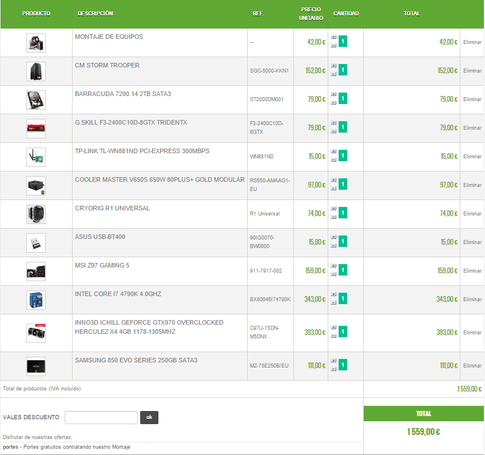485x455 pixels.
Task: Remove SAMSUNG 850 EVO via Eliminar
Action: tap(472, 366)
